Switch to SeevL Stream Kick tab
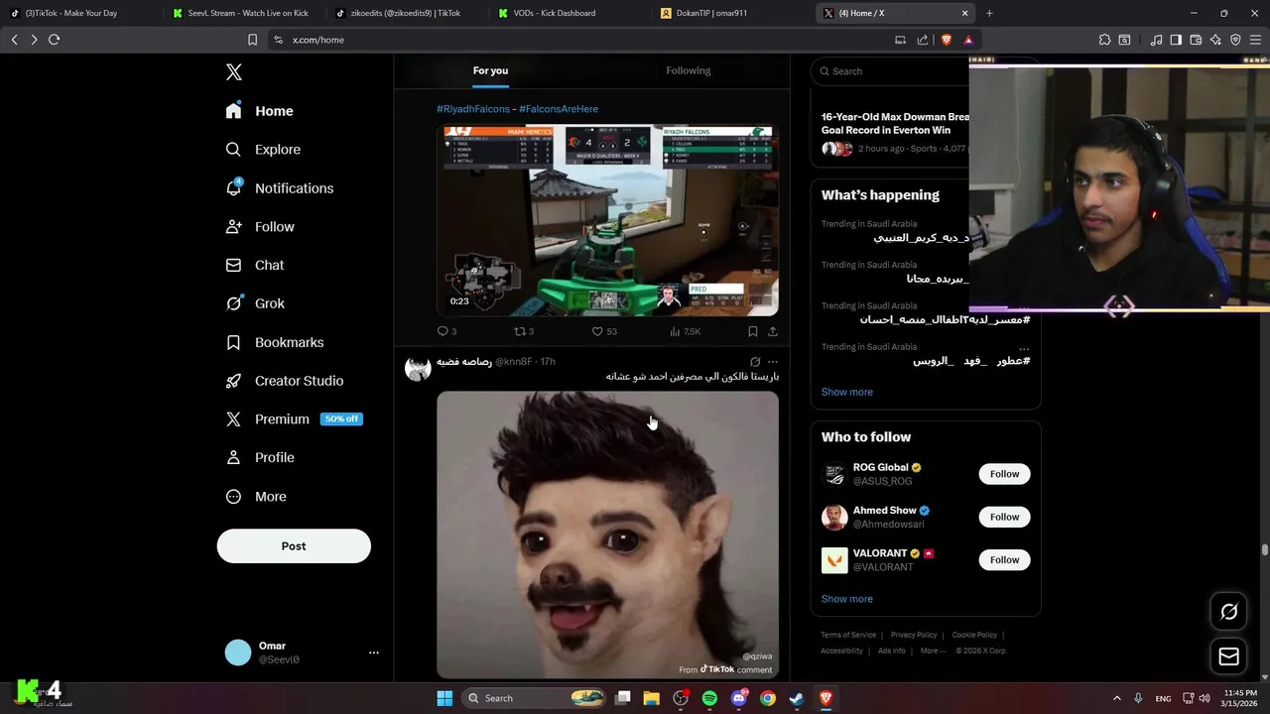The width and height of the screenshot is (1270, 714). (x=242, y=13)
